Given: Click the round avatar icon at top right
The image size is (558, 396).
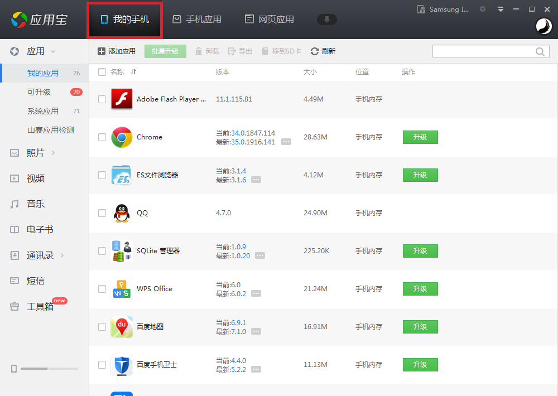Looking at the screenshot, I should pyautogui.click(x=543, y=26).
